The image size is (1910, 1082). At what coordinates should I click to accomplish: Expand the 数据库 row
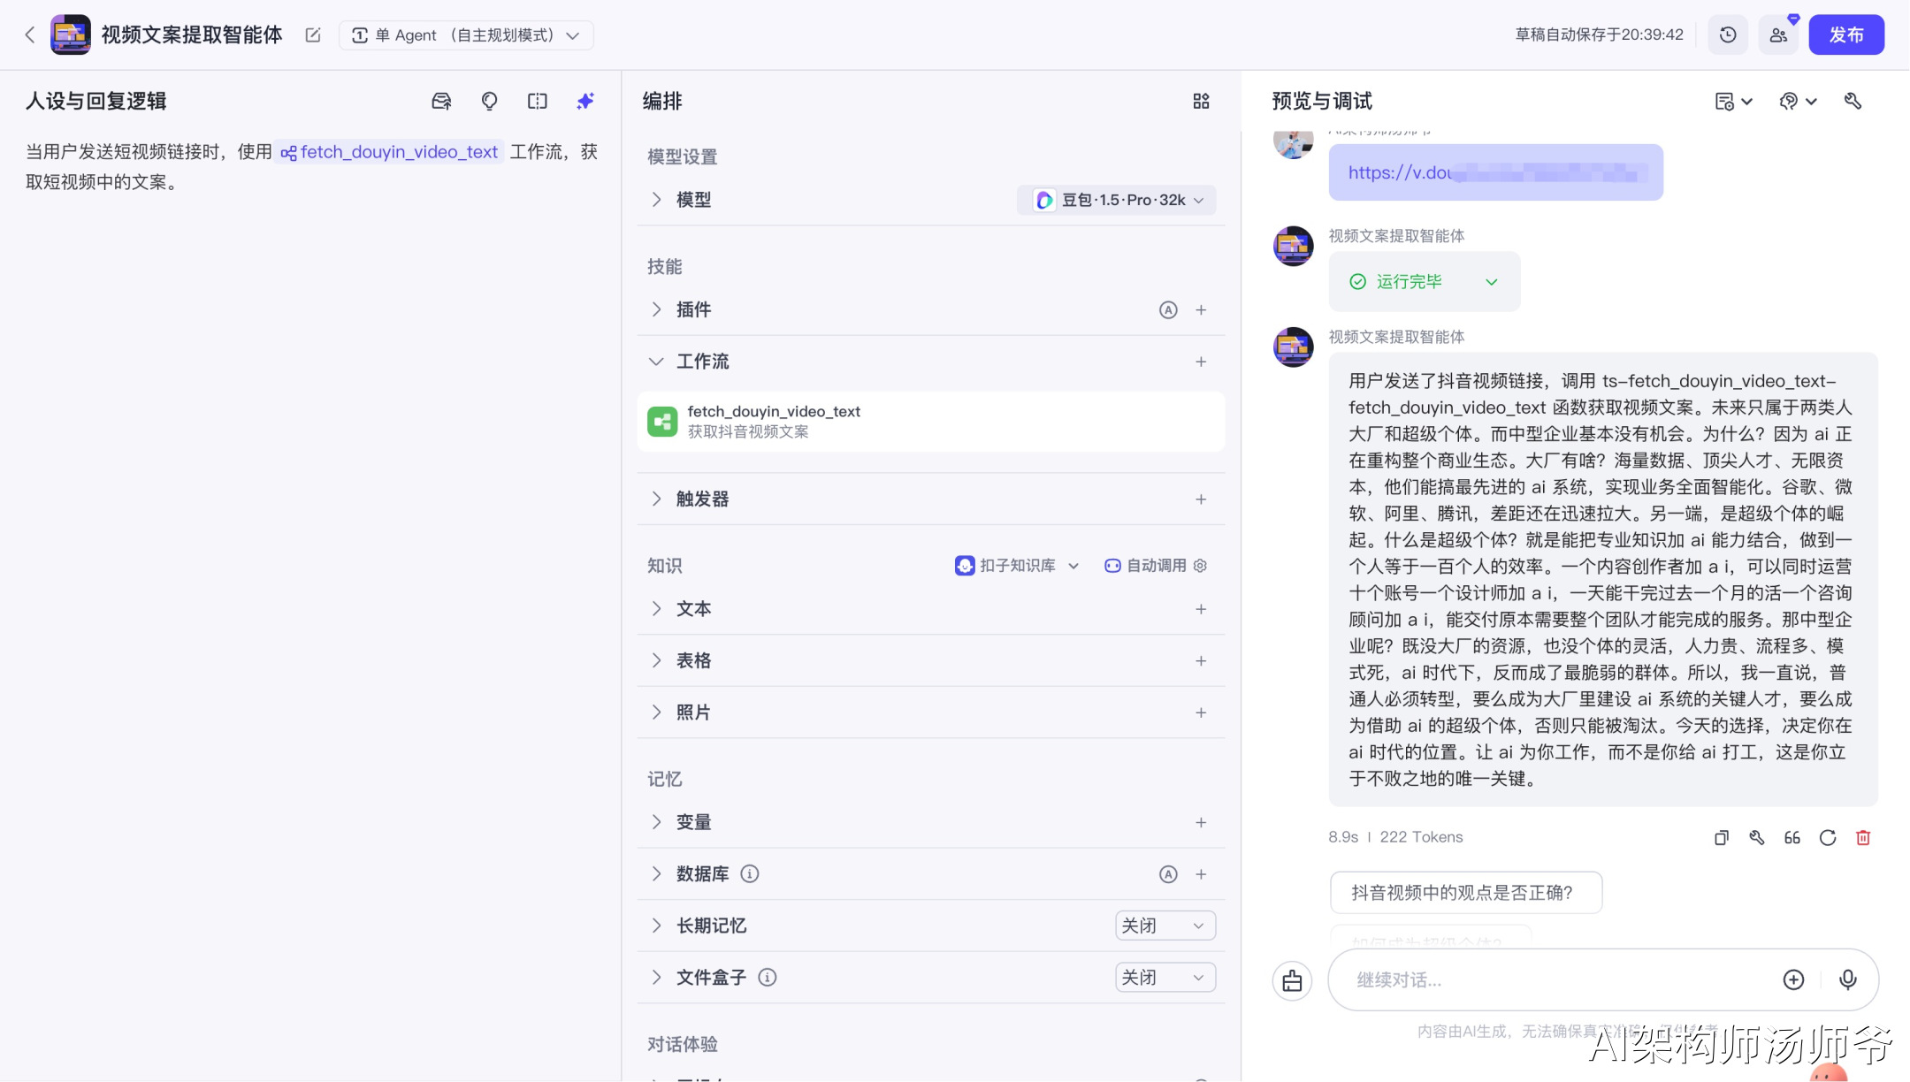pyautogui.click(x=656, y=873)
